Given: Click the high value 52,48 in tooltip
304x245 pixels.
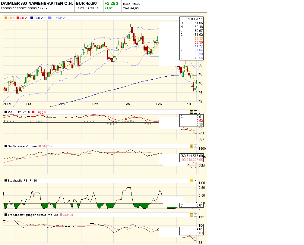Looking at the screenshot, I should pos(199,27).
